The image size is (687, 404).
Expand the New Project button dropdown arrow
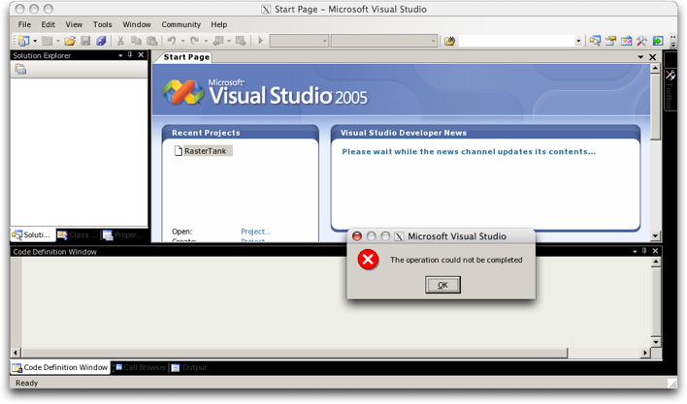click(x=35, y=41)
